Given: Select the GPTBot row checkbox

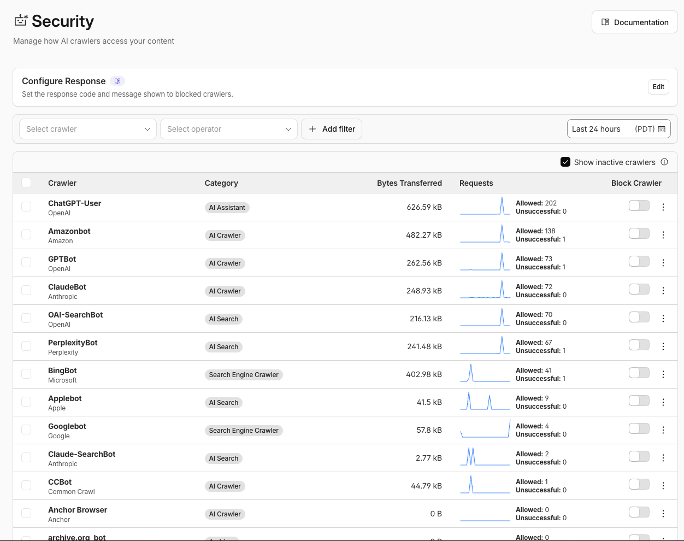Looking at the screenshot, I should (x=26, y=262).
